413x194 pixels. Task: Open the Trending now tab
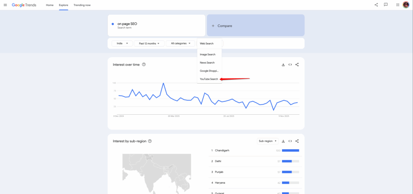point(82,5)
